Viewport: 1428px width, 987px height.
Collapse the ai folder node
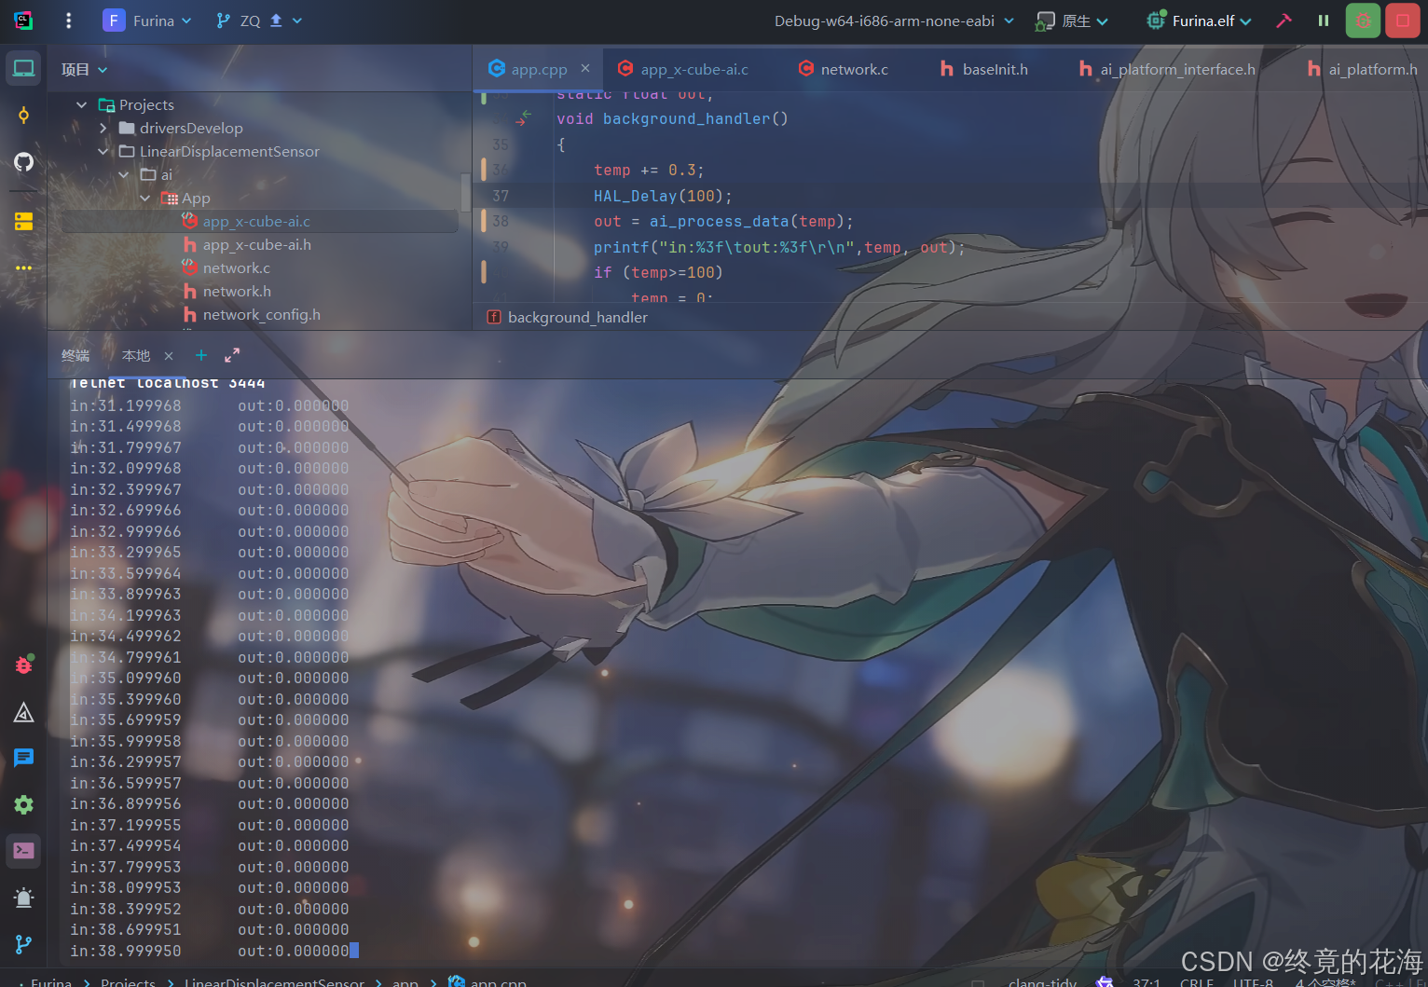coord(124,174)
